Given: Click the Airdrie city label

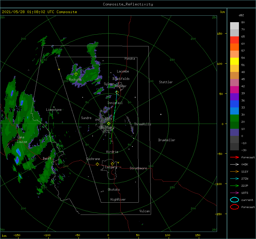Looking at the screenshot, I should 112,152.
